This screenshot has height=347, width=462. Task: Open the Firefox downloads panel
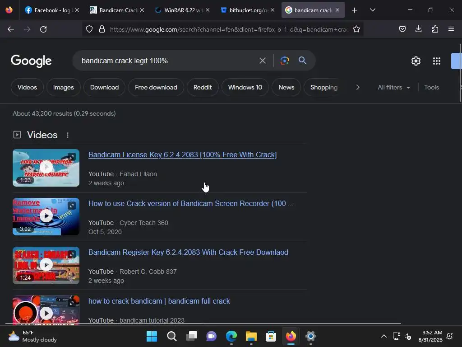(418, 29)
